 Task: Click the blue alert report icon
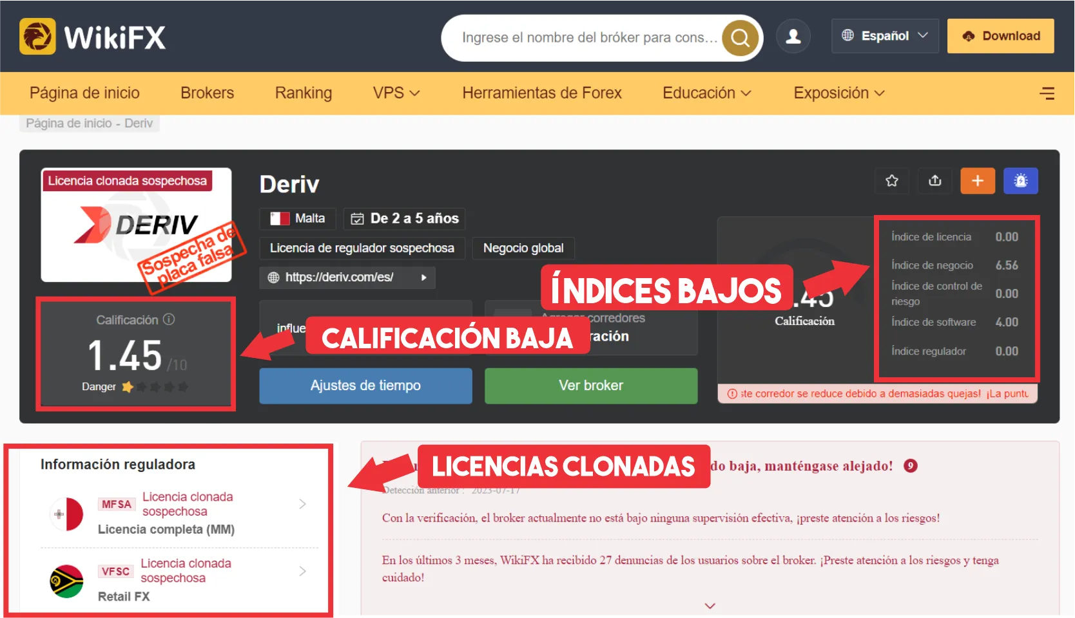1021,181
